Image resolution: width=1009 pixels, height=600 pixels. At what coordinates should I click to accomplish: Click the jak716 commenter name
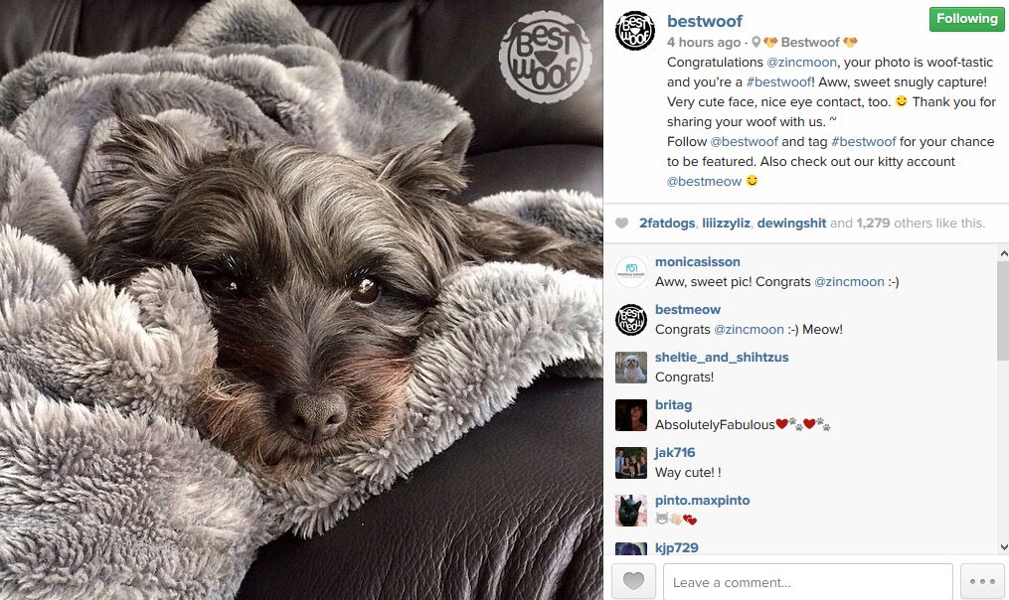[x=675, y=453]
